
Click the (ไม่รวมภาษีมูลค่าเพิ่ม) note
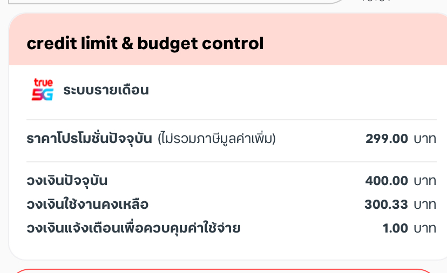pyautogui.click(x=216, y=139)
